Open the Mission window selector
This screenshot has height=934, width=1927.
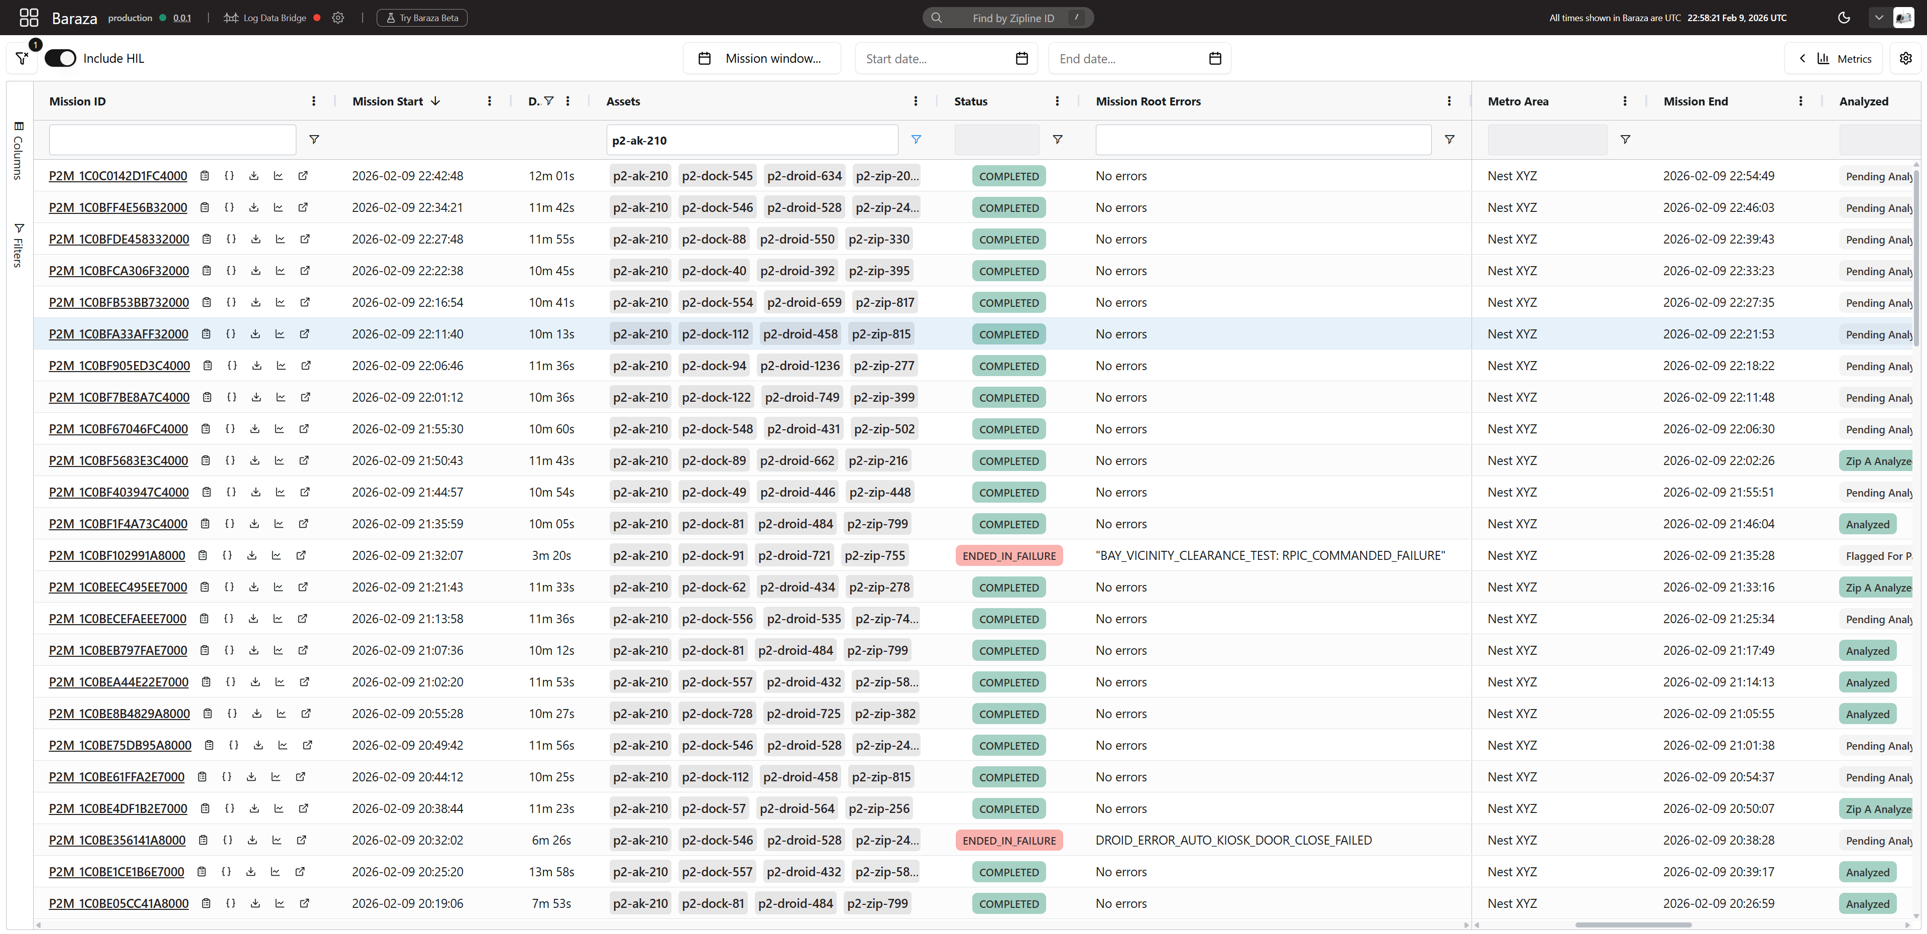coord(761,58)
